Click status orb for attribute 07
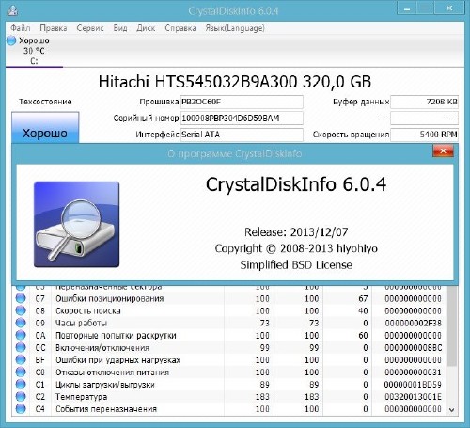This screenshot has width=470, height=428. click(21, 298)
